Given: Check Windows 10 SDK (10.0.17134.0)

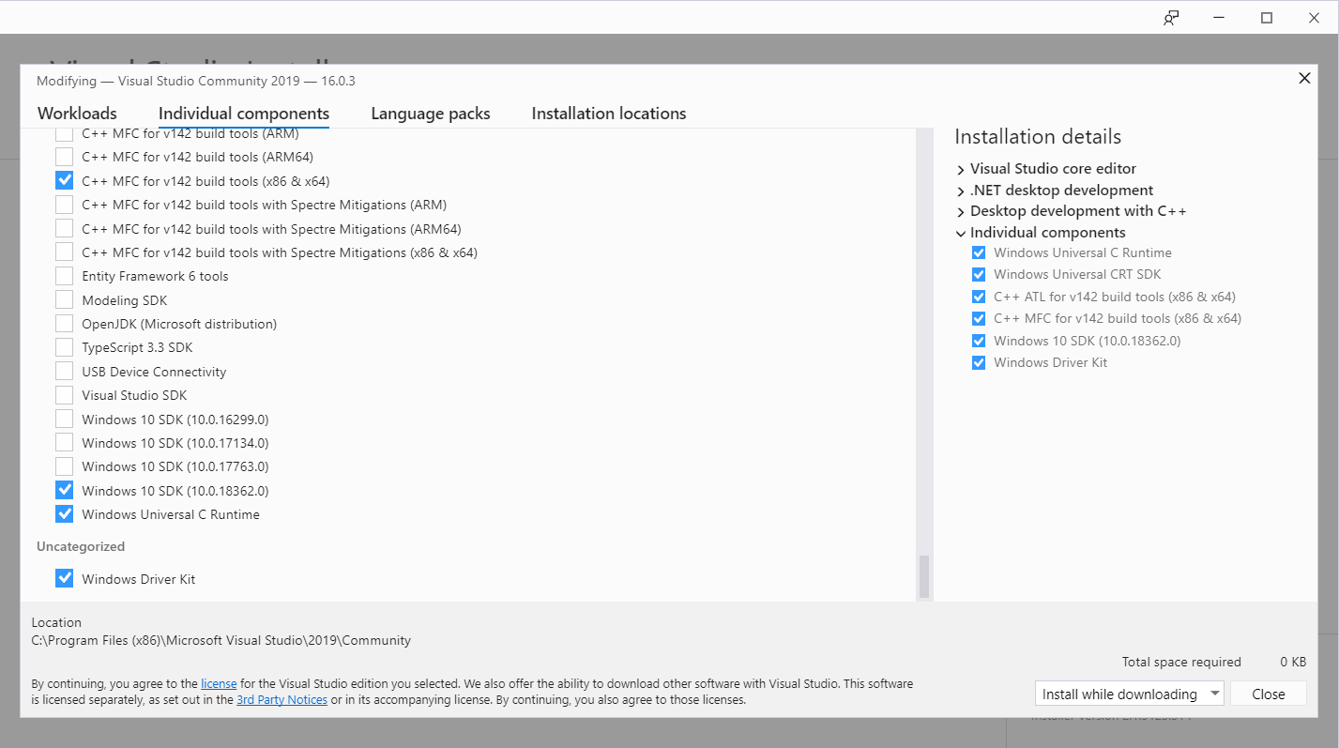Looking at the screenshot, I should click(64, 442).
